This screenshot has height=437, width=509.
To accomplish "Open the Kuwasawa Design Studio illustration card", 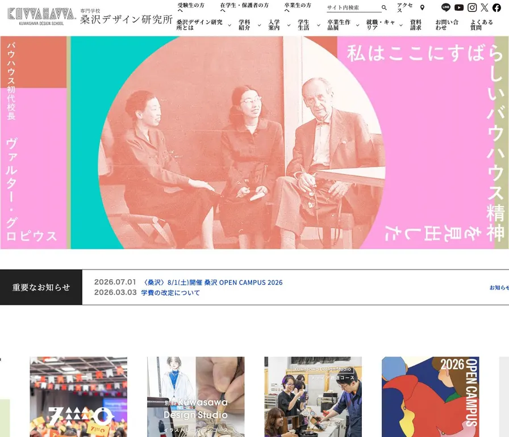I will (x=196, y=397).
